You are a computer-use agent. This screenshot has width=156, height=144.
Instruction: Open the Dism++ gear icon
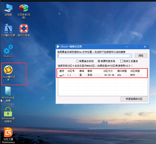[x=8, y=51]
